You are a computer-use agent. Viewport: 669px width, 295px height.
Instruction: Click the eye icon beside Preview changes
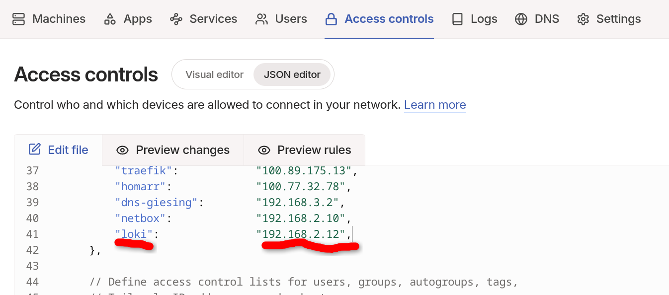[x=122, y=150]
